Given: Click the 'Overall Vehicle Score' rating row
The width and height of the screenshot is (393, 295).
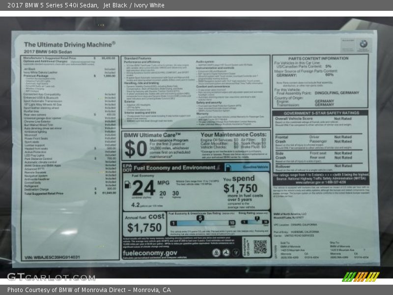Looking at the screenshot, I should click(313, 118).
